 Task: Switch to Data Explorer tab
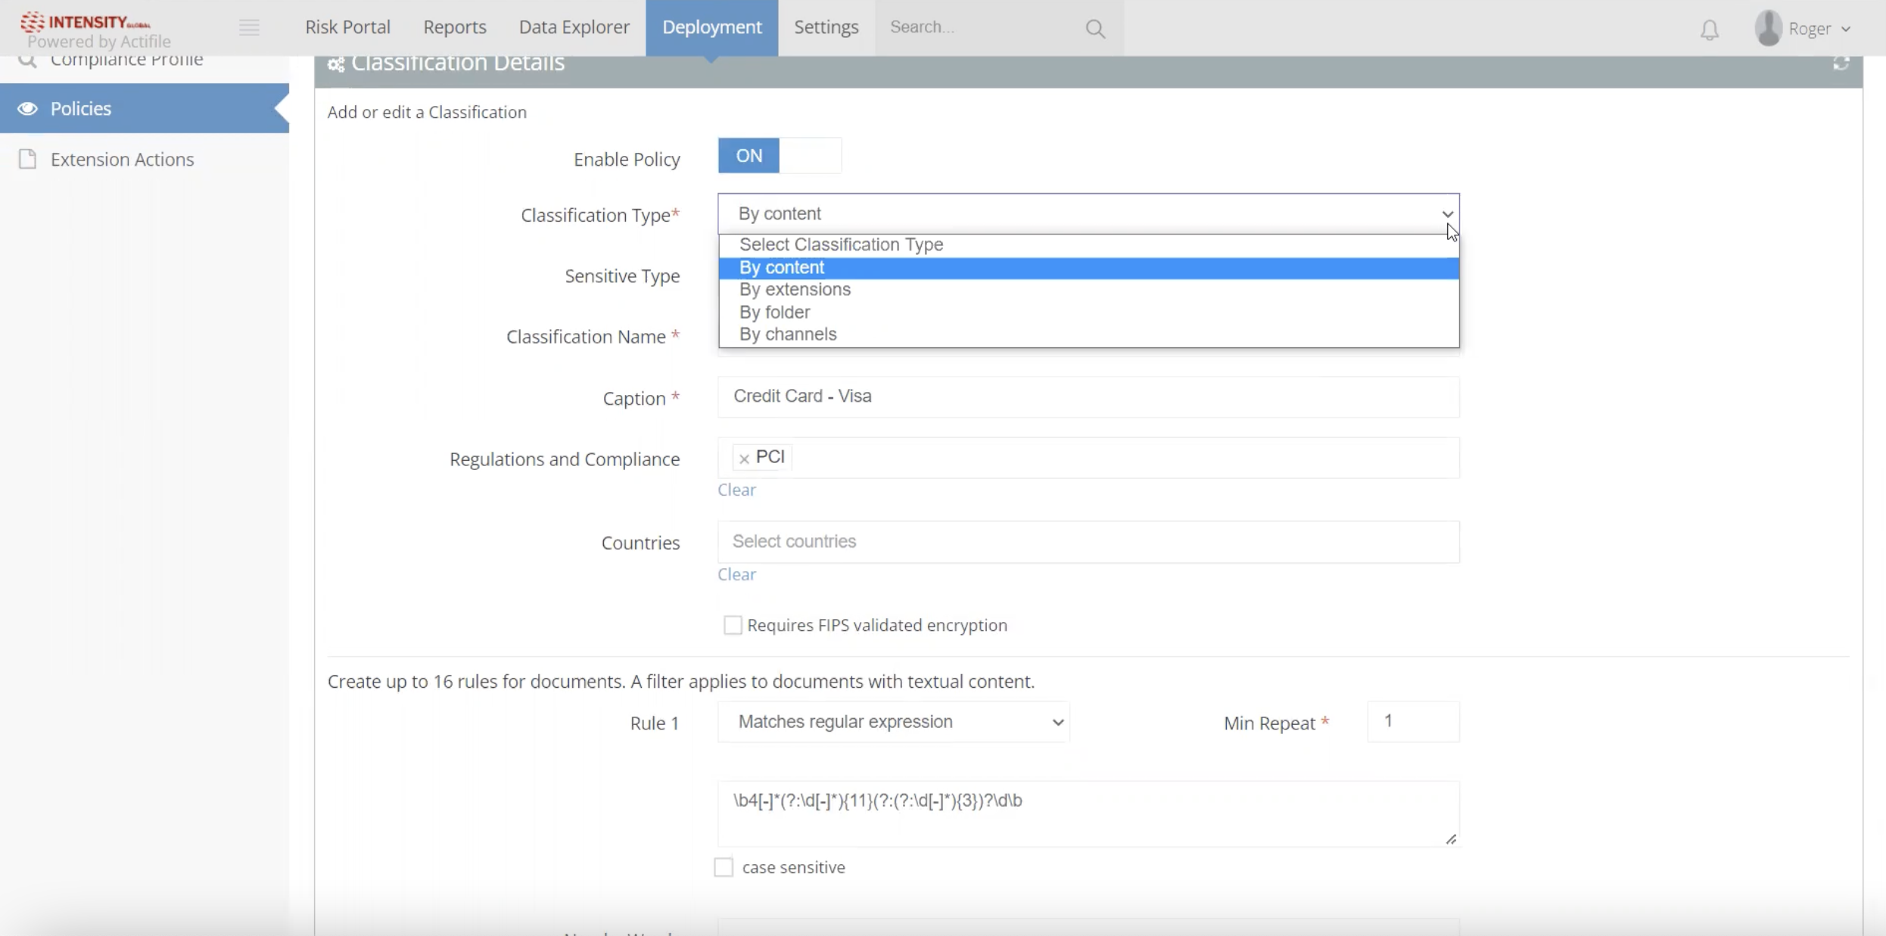pyautogui.click(x=574, y=27)
